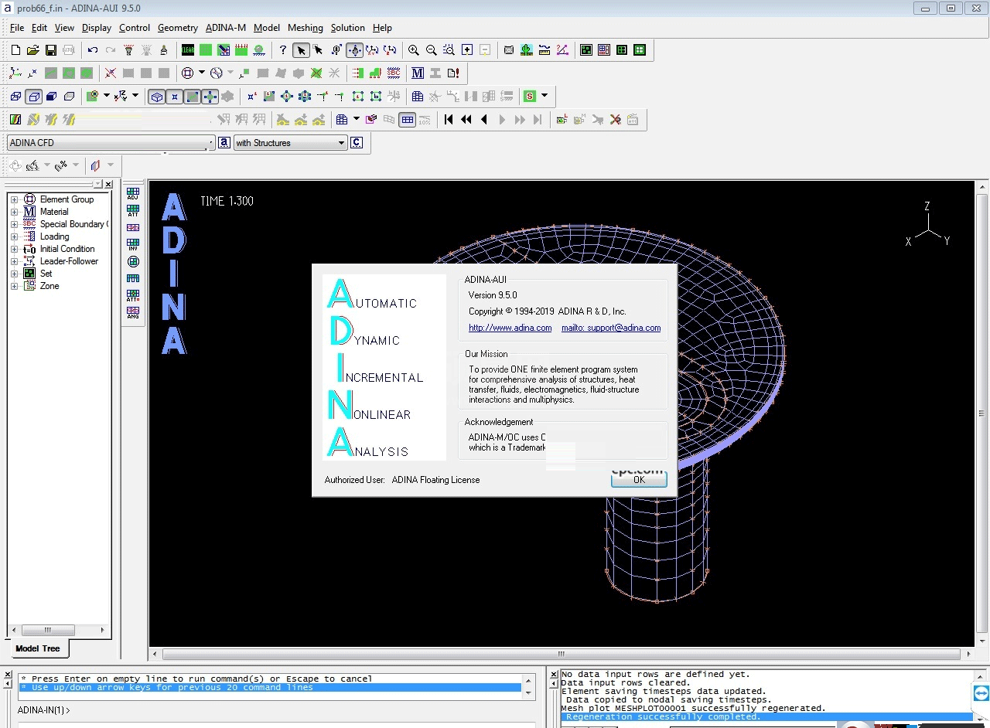Open the Solution menu
Screen dimensions: 990x728
pyautogui.click(x=348, y=28)
